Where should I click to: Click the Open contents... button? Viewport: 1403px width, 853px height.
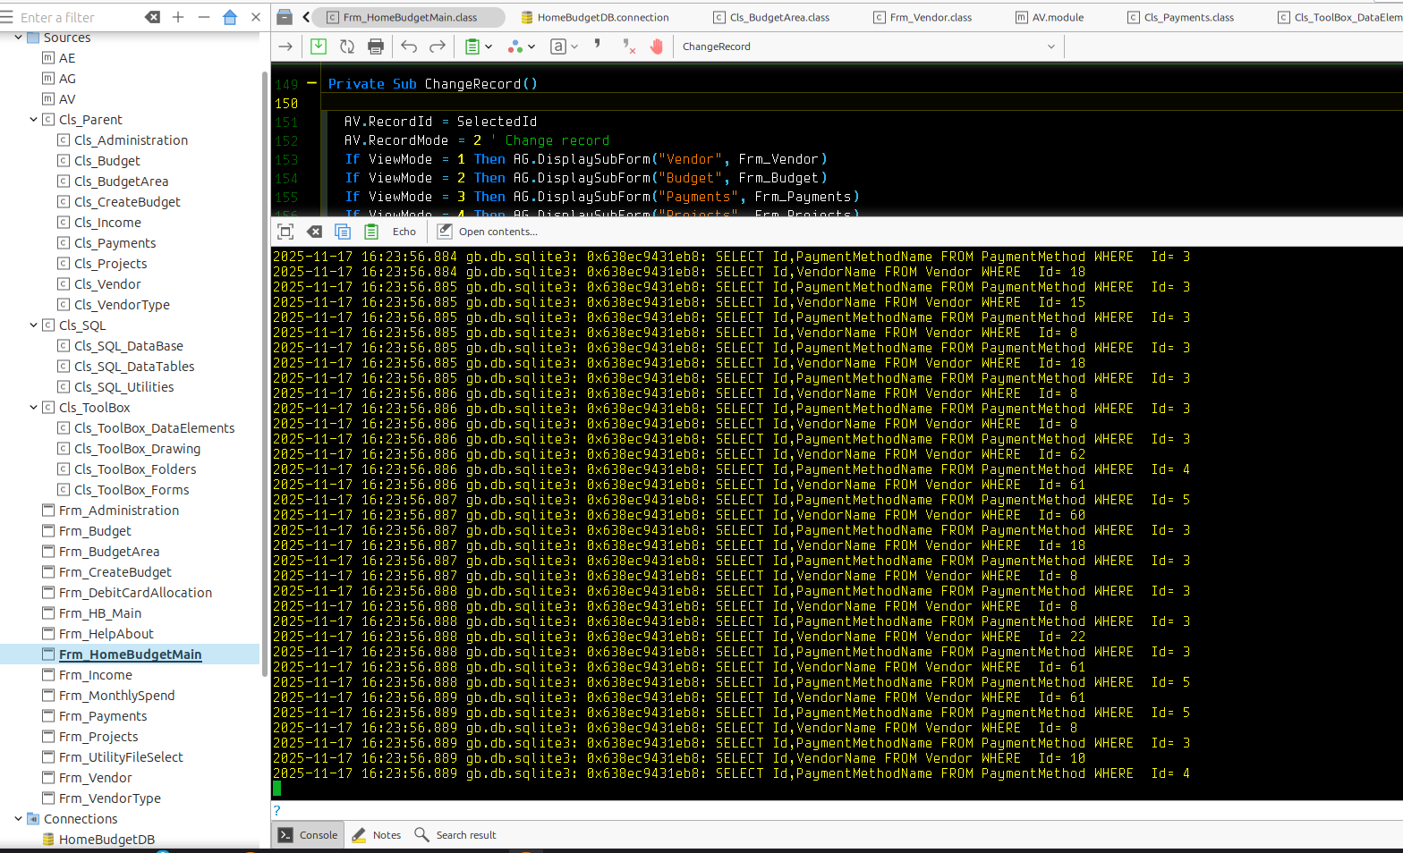click(488, 232)
